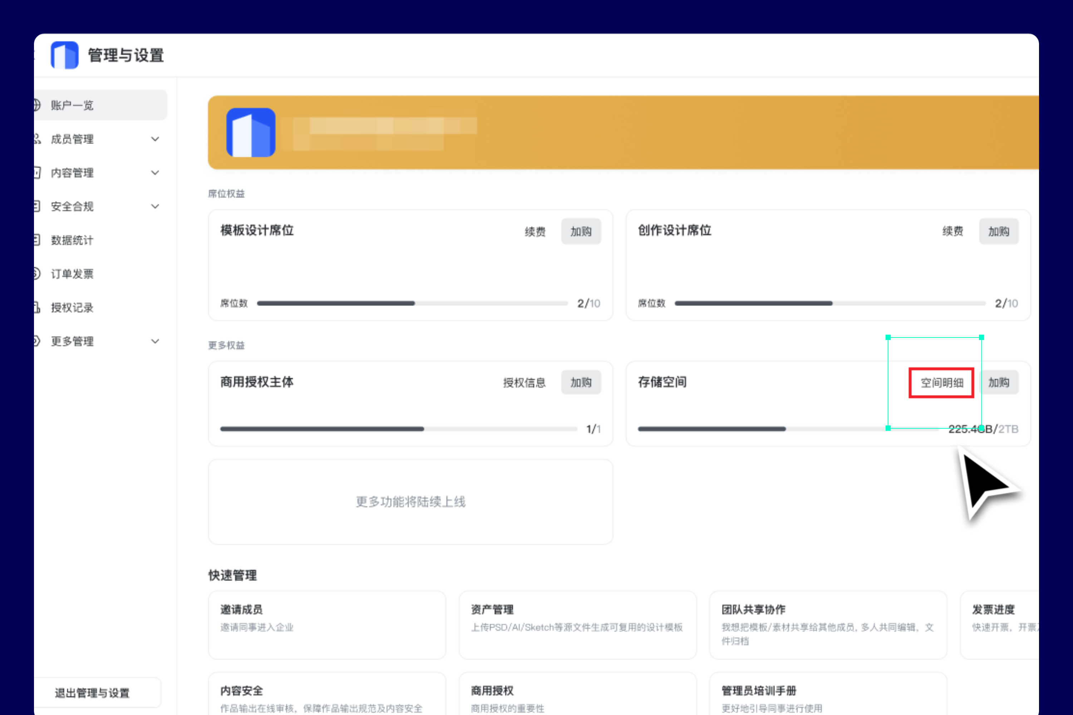Click the blue app logo in header
This screenshot has height=715, width=1073.
(64, 55)
